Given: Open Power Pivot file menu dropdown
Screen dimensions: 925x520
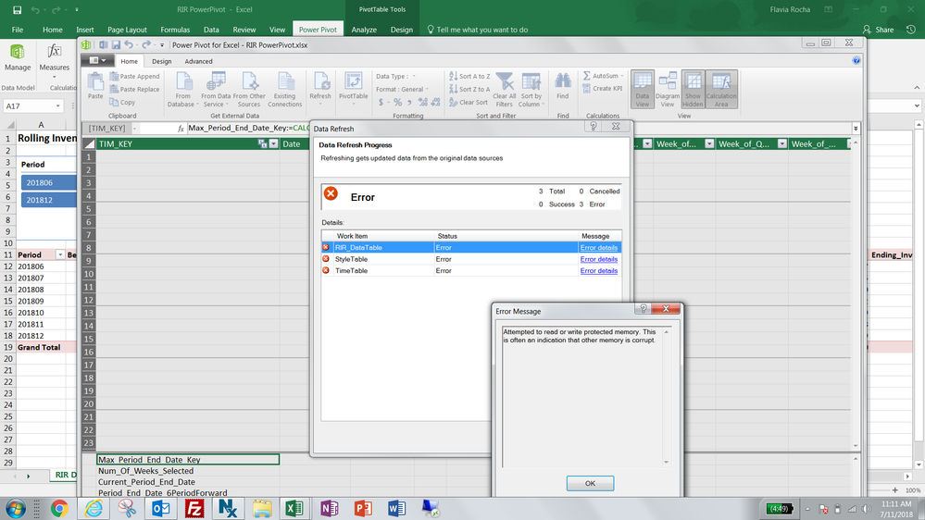Looking at the screenshot, I should click(97, 60).
